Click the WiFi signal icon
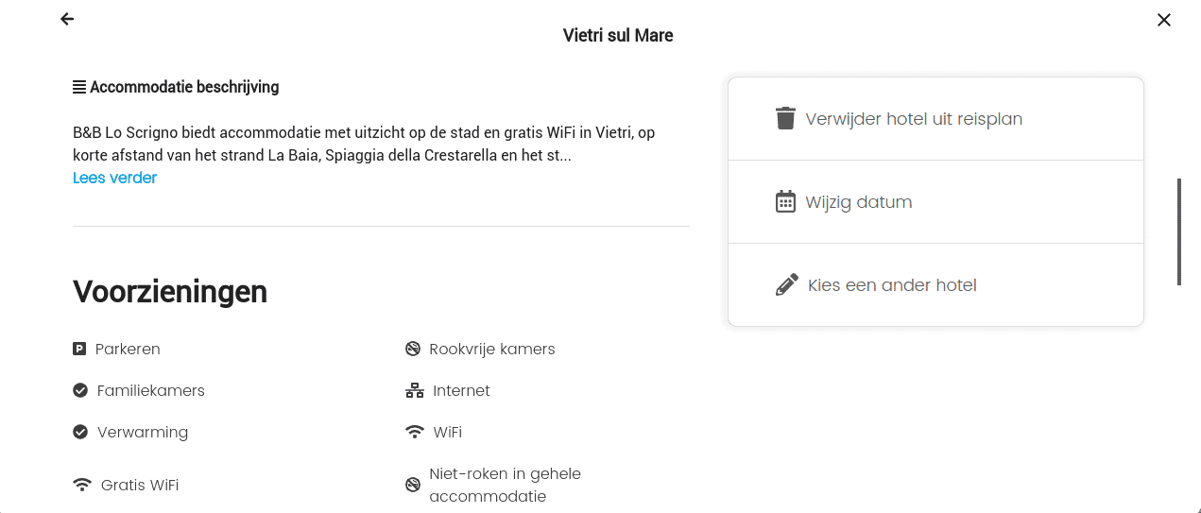Viewport: 1201px width, 513px height. (x=414, y=433)
